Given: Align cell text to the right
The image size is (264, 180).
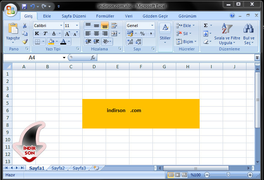Looking at the screenshot, I should coord(105,34).
